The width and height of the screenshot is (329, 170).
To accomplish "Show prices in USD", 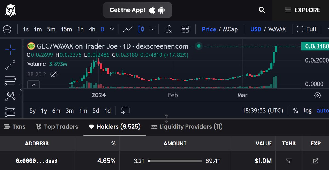I will (x=256, y=29).
